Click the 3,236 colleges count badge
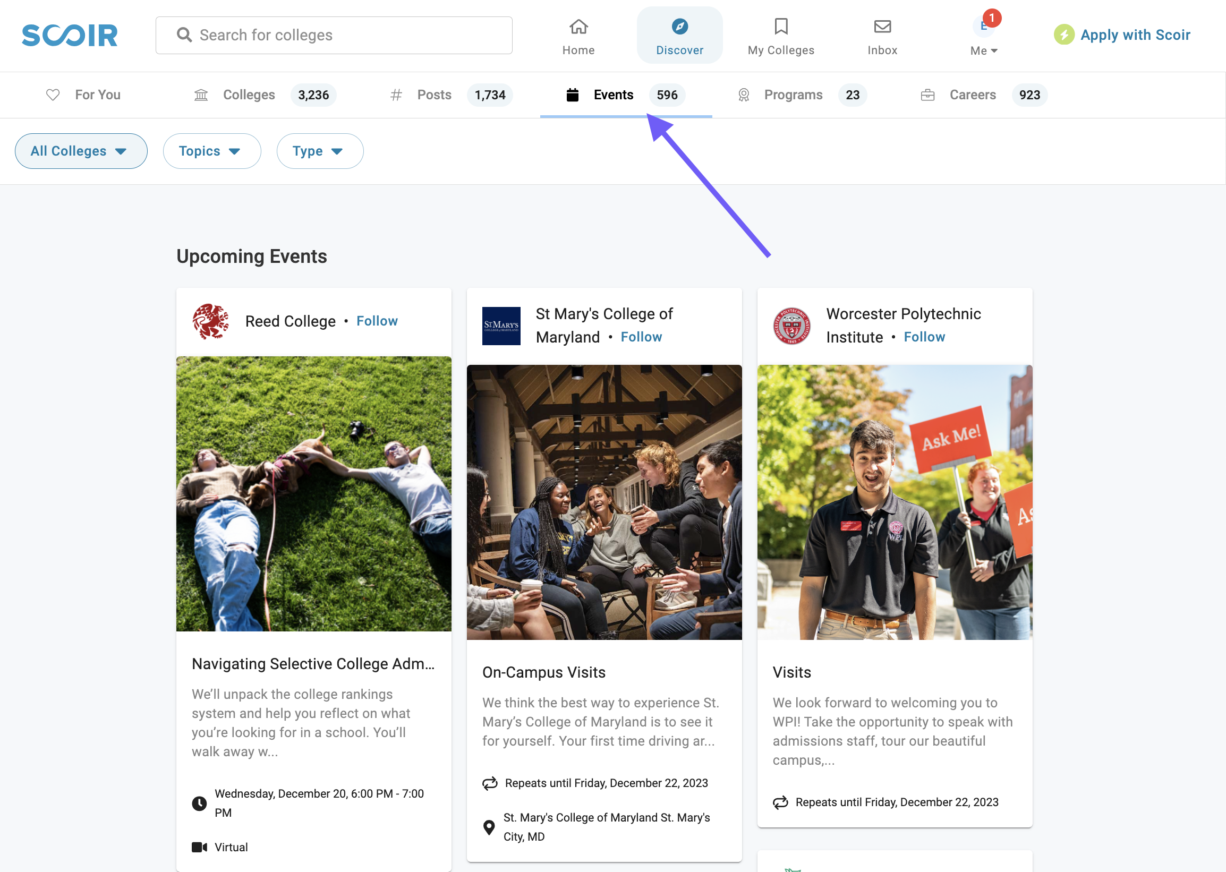The width and height of the screenshot is (1226, 872). (313, 95)
